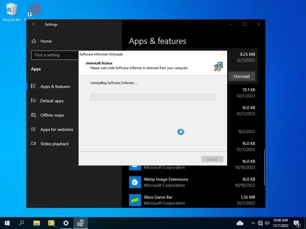The height and width of the screenshot is (229, 306).
Task: Open the Recycle Bin desktop icon
Action: point(12,12)
